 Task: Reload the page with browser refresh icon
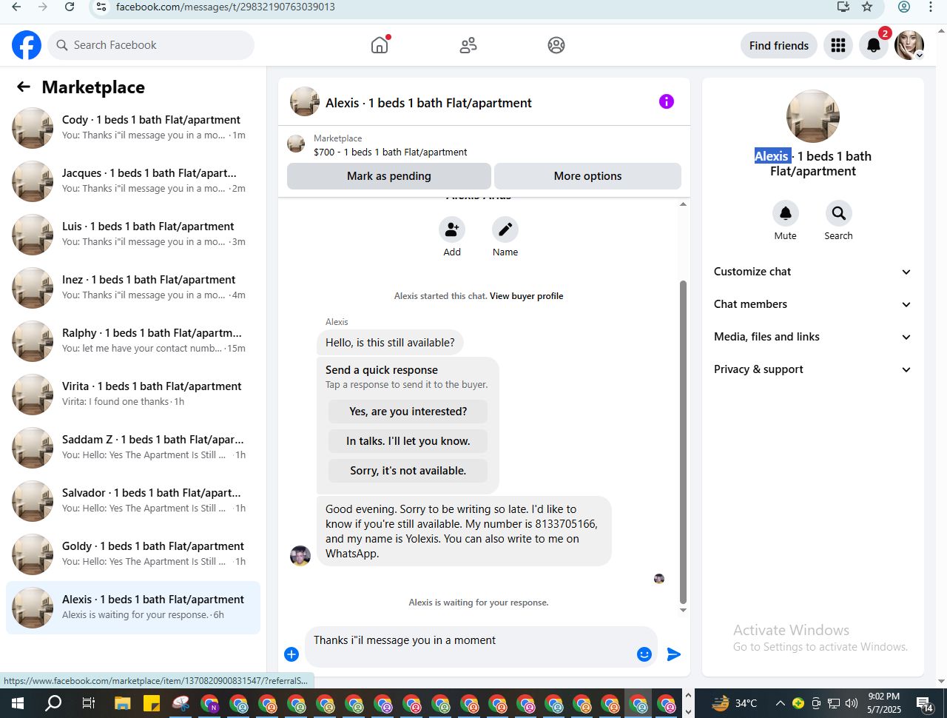pyautogui.click(x=70, y=7)
